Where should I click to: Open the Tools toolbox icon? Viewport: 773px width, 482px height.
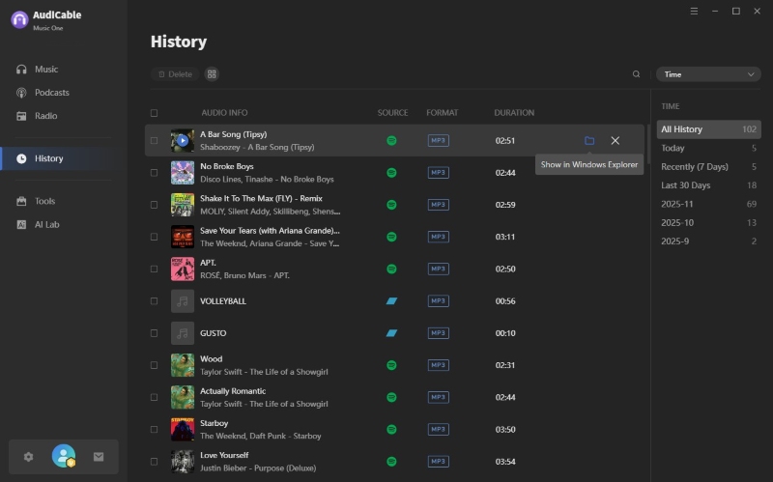pos(21,201)
